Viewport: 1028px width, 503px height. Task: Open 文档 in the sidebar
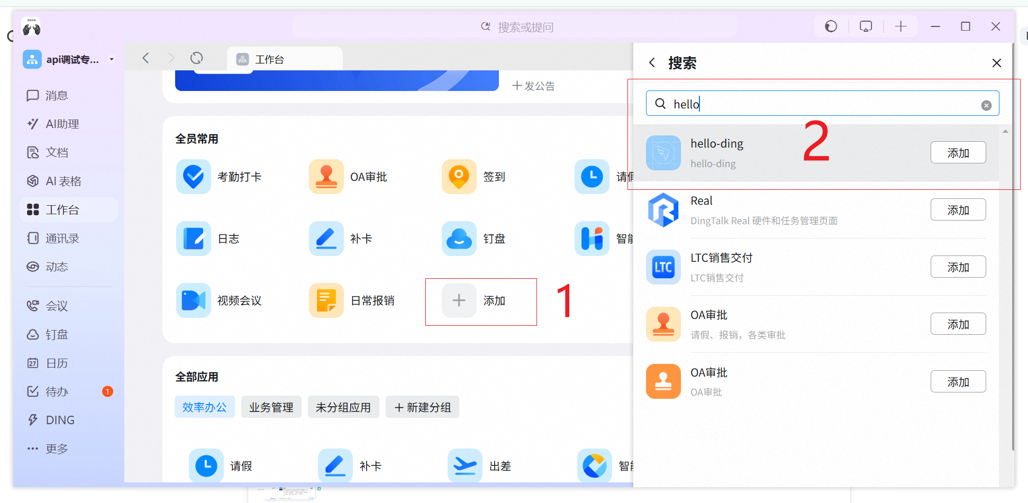(69, 152)
